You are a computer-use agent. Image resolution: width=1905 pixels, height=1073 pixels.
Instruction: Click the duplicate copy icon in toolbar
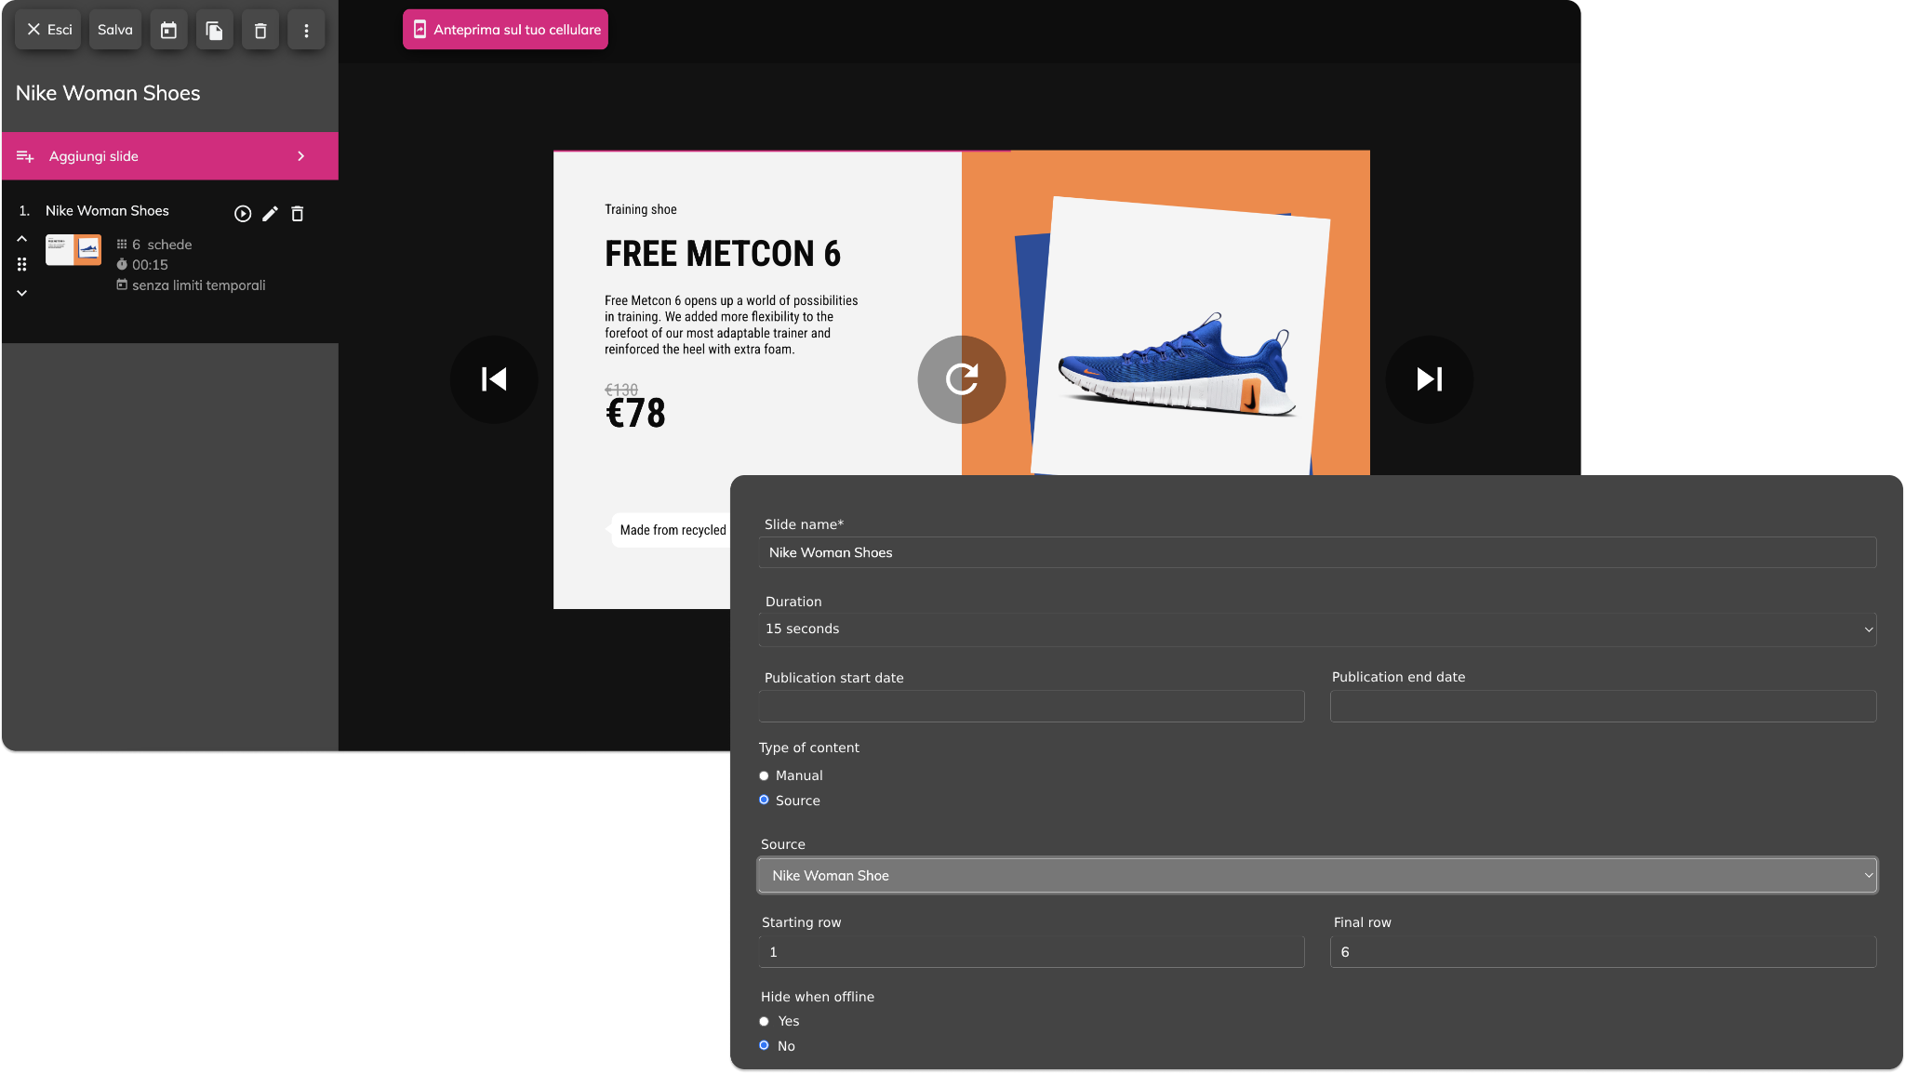214,30
